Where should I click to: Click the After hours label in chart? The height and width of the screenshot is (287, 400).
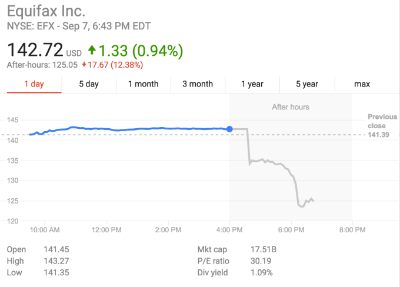[x=291, y=107]
